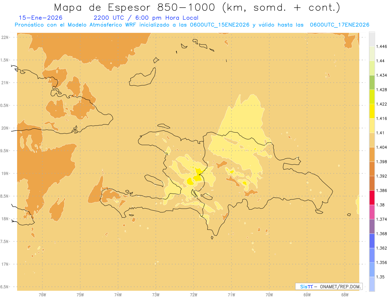
Task: Click the longitude axis label '73W'
Action: click(x=155, y=295)
